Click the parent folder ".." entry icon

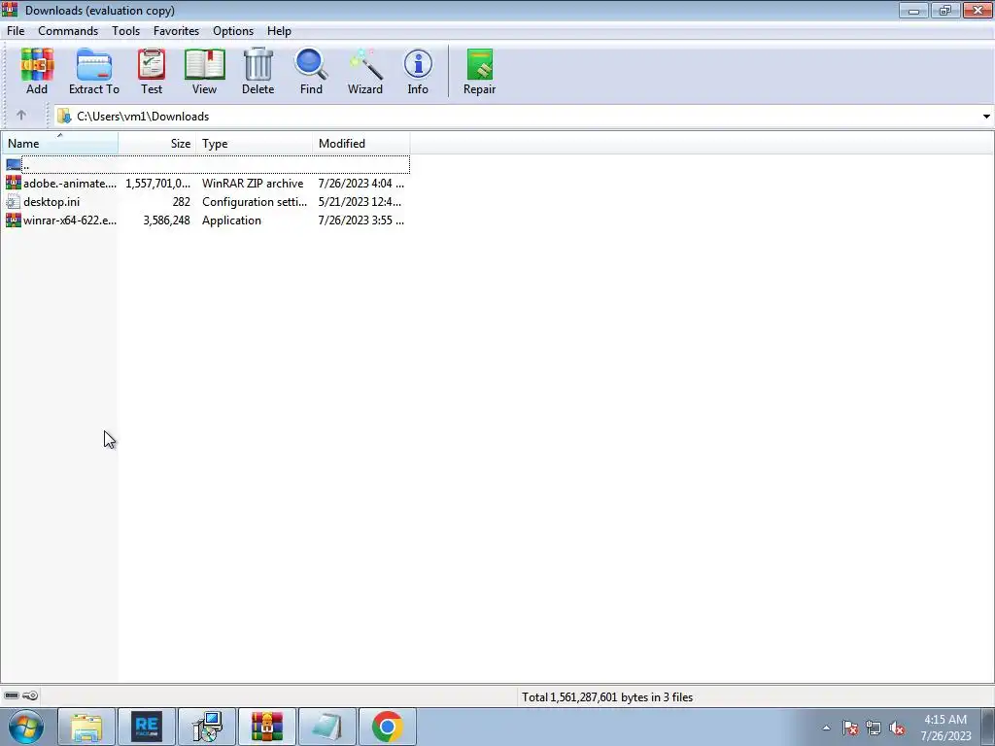14,165
